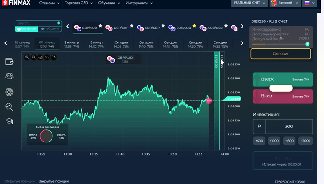The height and width of the screenshot is (184, 324).
Task: Toggle favorite star for AUD/USD
Action: tap(226, 26)
